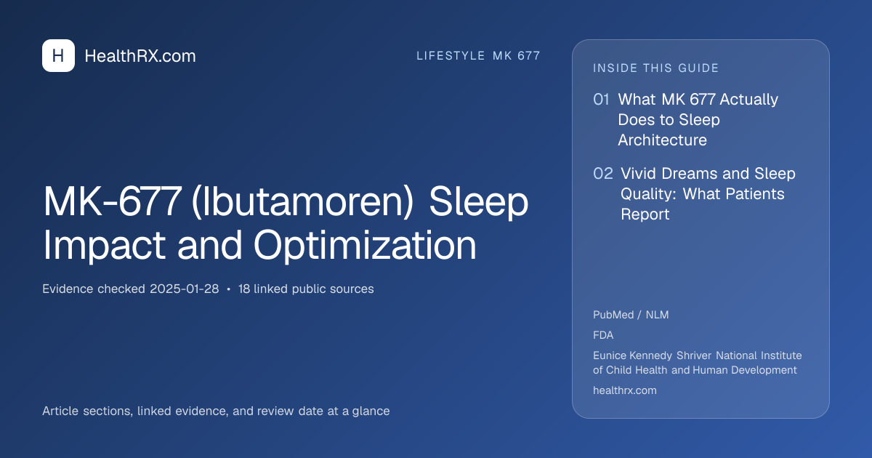Click the HealthRX 'H' logo icon
This screenshot has height=458, width=872.
click(x=58, y=56)
